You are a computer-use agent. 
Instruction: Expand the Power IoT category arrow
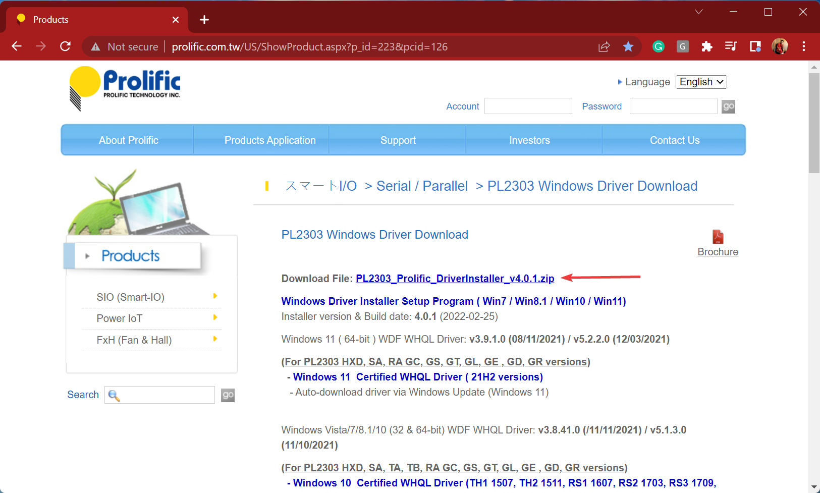215,318
